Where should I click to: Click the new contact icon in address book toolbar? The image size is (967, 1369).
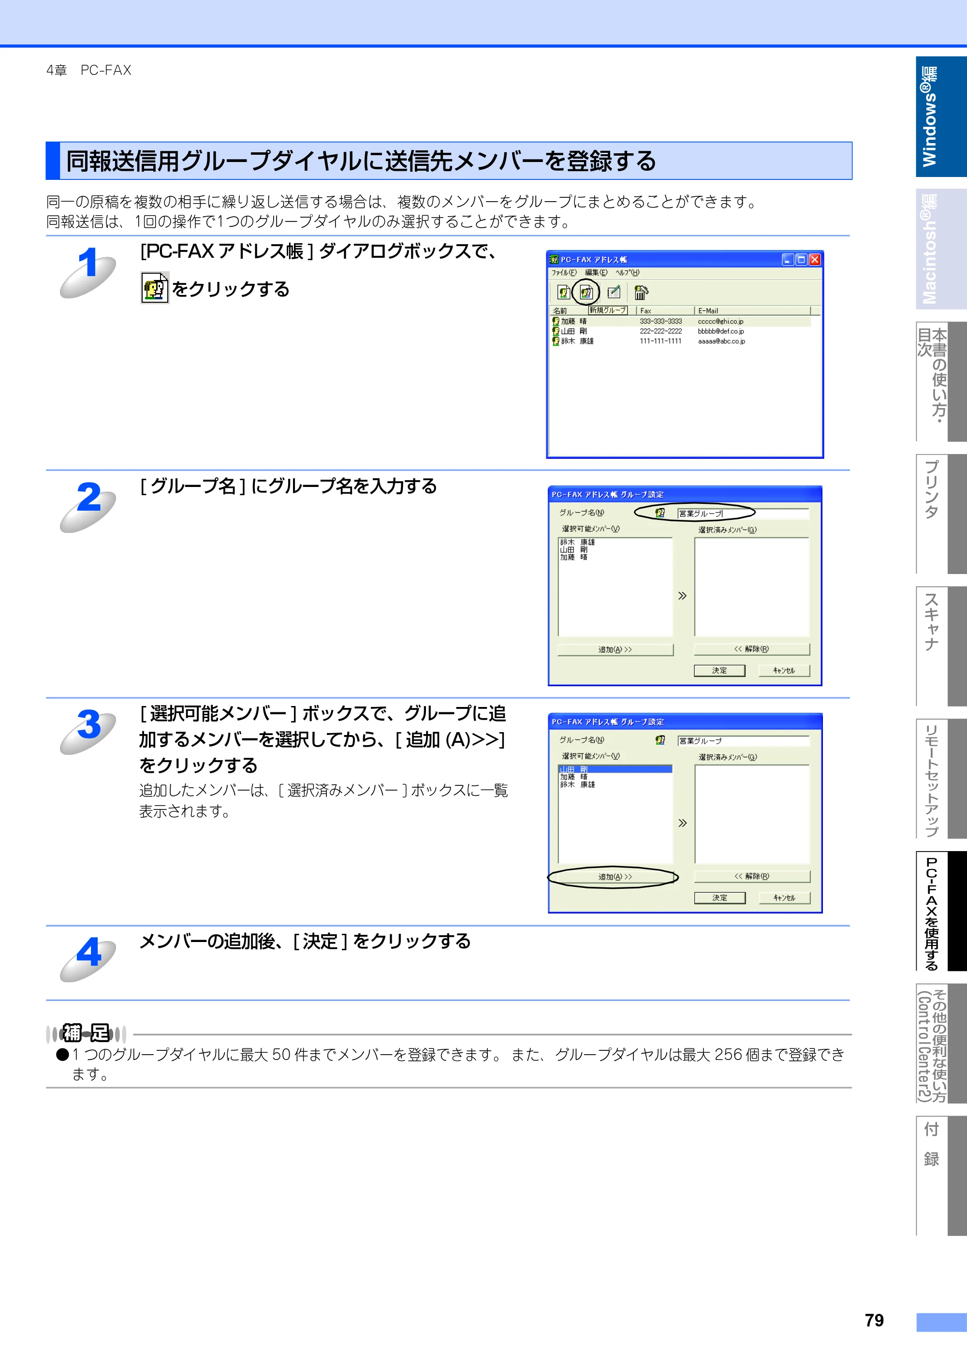tap(563, 292)
